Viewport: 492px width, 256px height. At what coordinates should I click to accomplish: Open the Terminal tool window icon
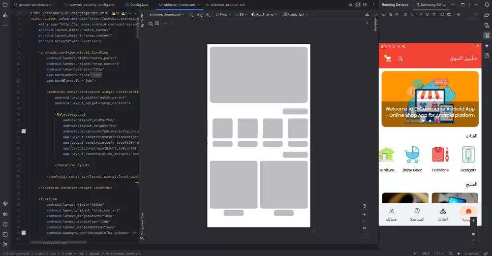coord(5,234)
